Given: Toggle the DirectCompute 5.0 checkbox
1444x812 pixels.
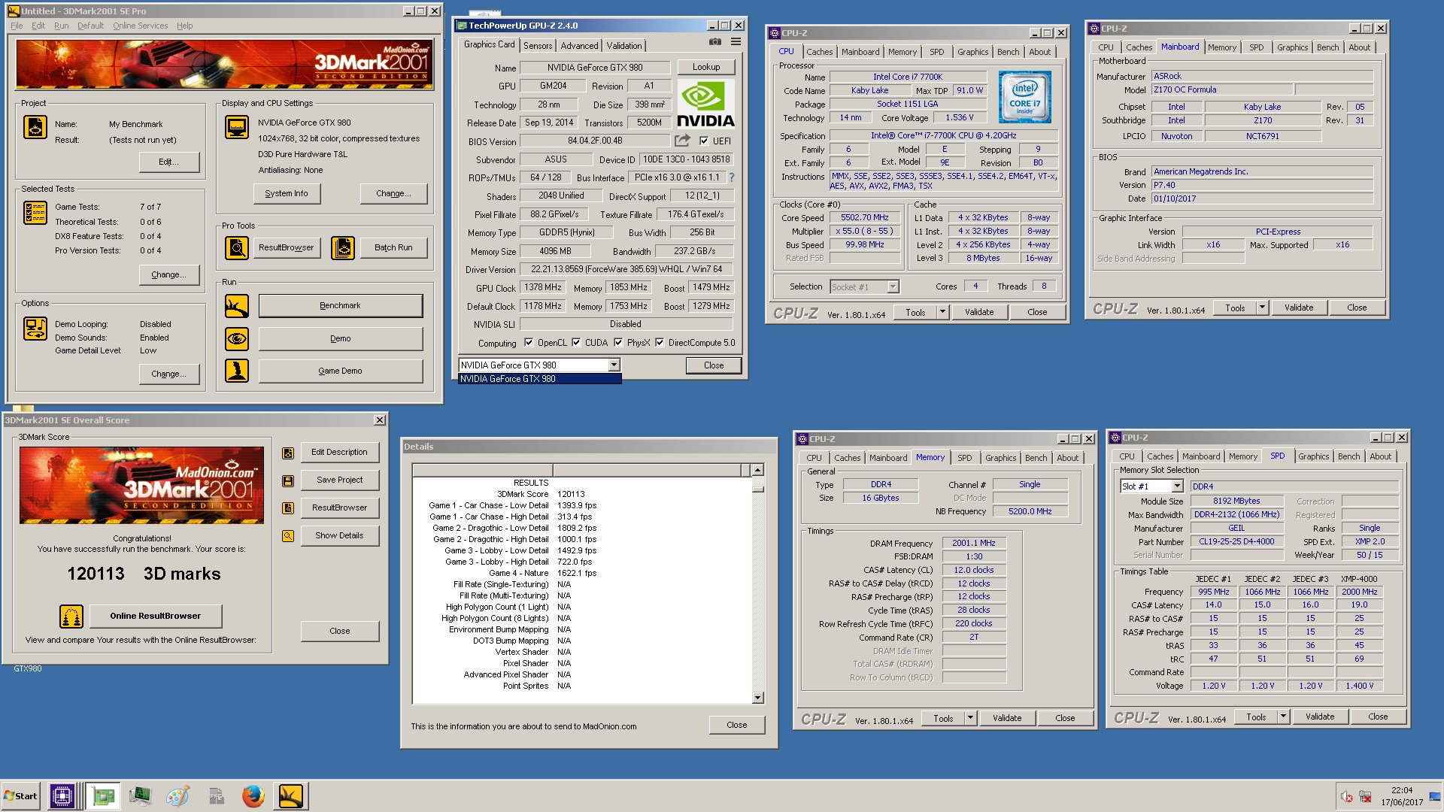Looking at the screenshot, I should [660, 343].
